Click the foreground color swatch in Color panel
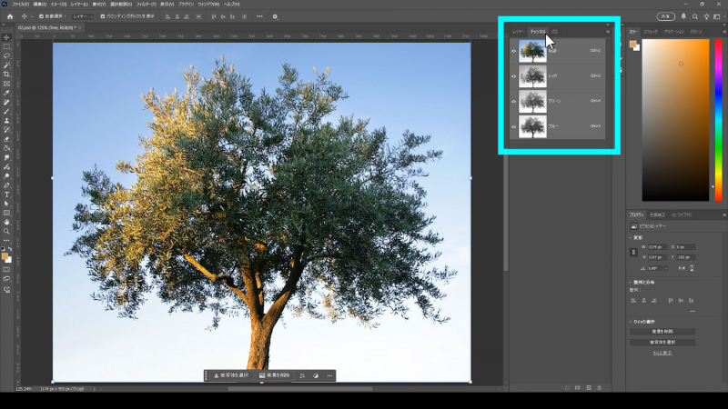Viewport: 728px width, 409px height. pyautogui.click(x=632, y=44)
